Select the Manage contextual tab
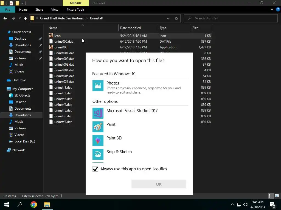Image resolution: width=281 pixels, height=210 pixels. tap(76, 3)
